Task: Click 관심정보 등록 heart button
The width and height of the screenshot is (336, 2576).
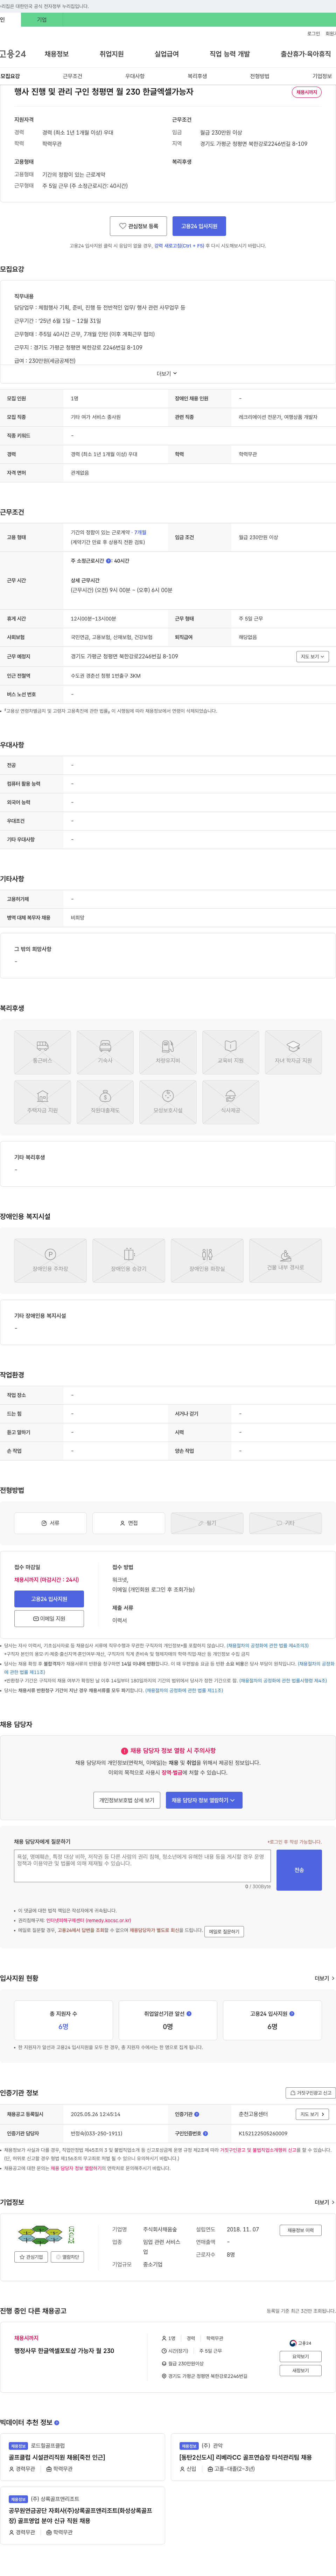Action: click(x=139, y=226)
